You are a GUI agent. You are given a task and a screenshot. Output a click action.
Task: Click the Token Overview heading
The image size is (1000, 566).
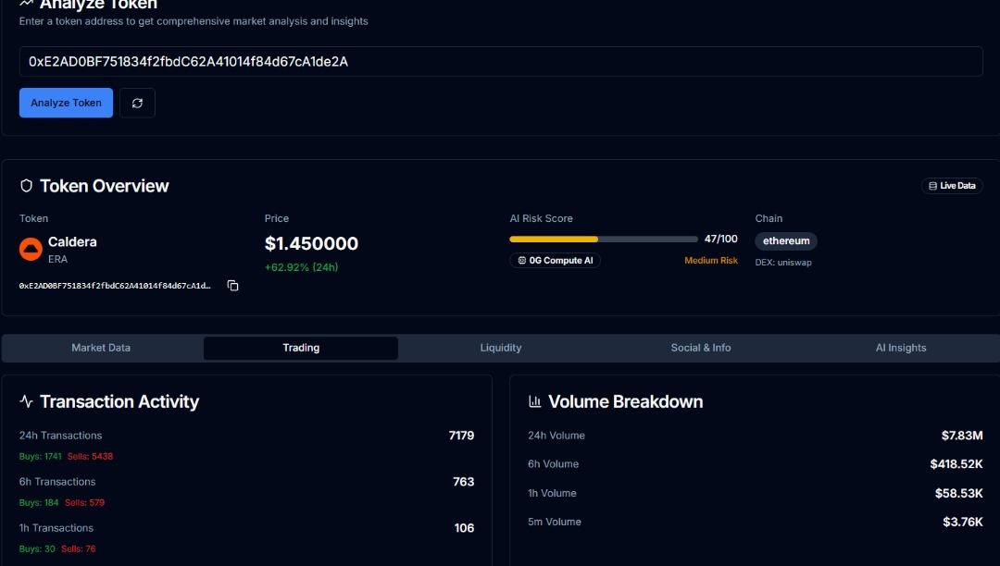pyautogui.click(x=104, y=186)
